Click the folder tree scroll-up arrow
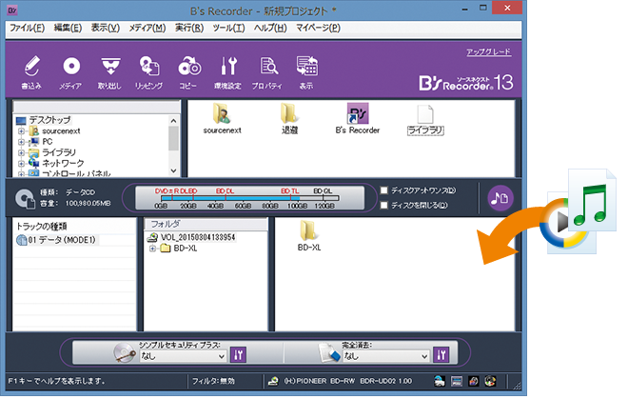Viewport: 628px width, 399px height. [x=173, y=121]
